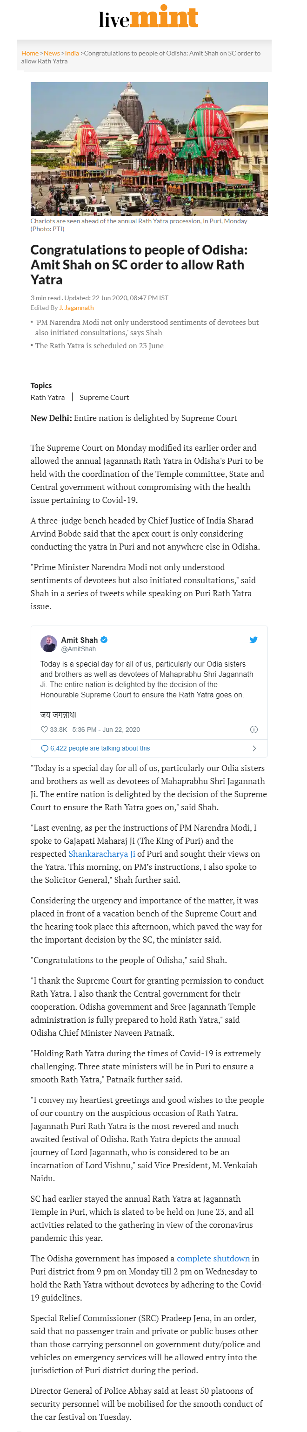Go to Home breadcrumb

click(30, 53)
